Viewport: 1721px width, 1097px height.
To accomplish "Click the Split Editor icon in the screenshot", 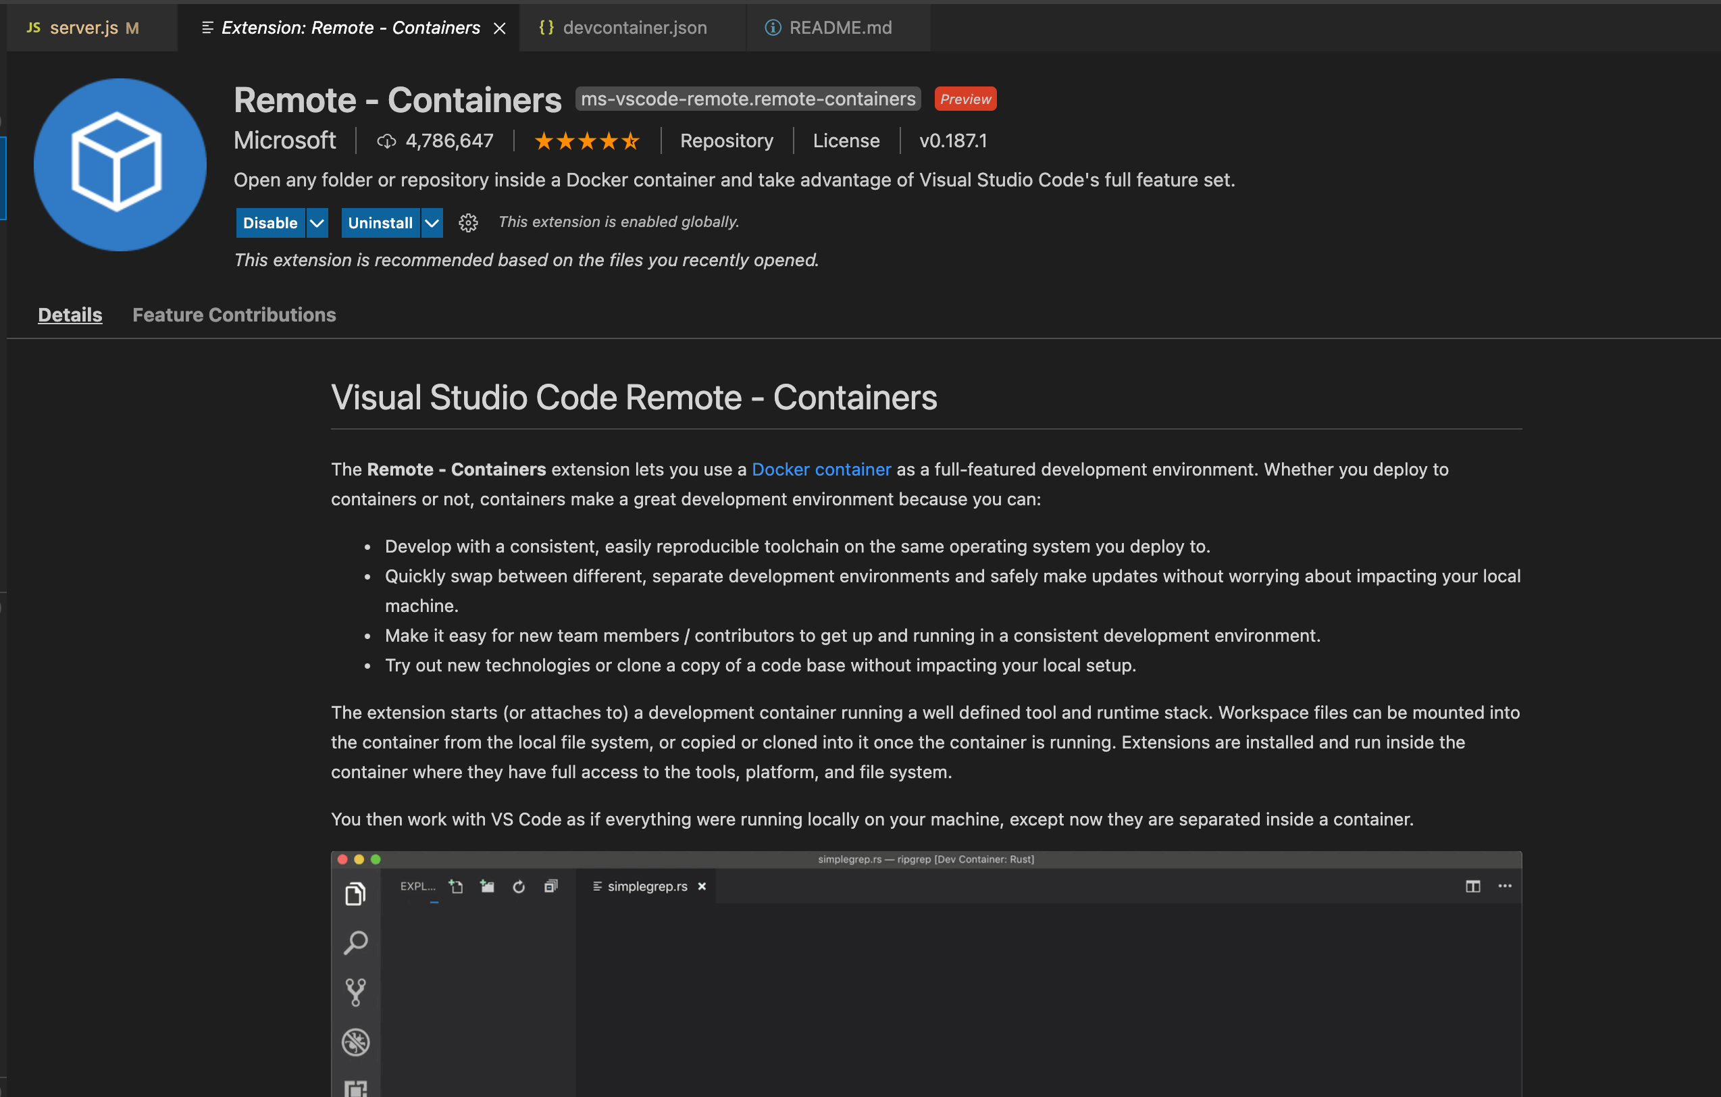I will 1472,886.
